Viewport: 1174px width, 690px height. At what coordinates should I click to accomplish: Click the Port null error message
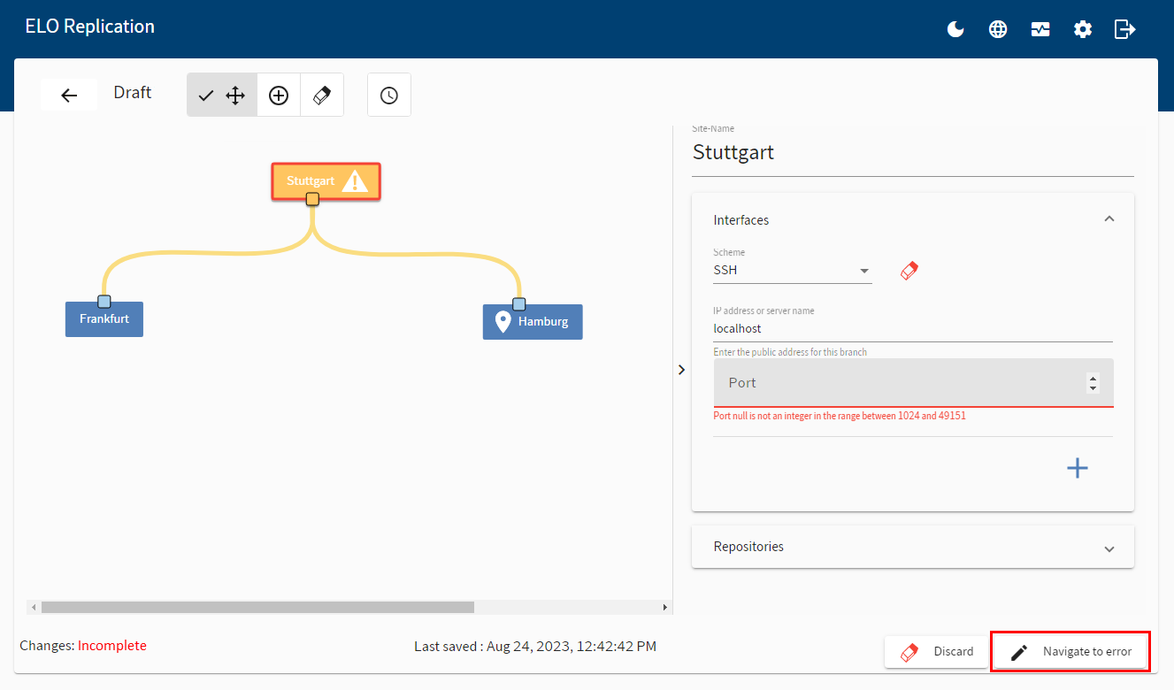tap(840, 416)
